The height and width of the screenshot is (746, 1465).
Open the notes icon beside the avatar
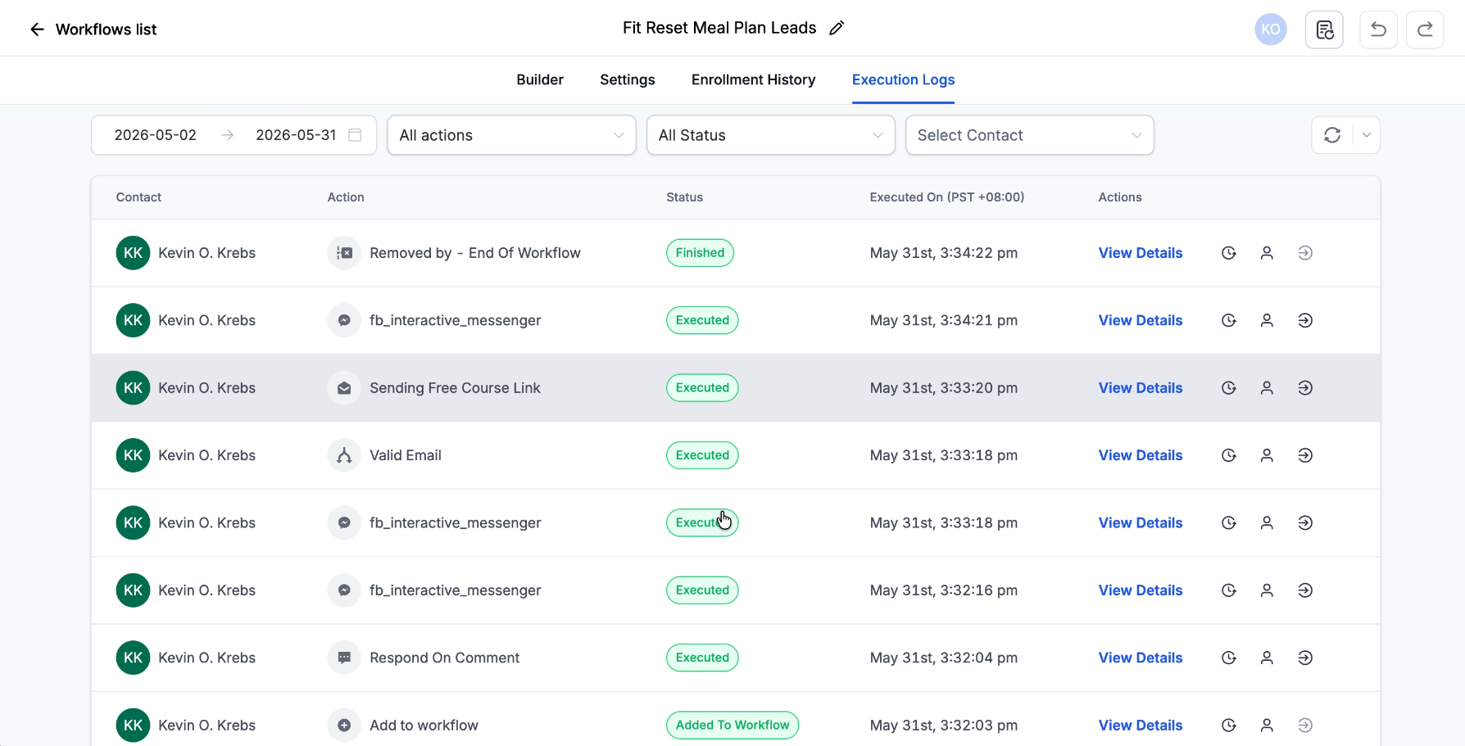tap(1324, 29)
